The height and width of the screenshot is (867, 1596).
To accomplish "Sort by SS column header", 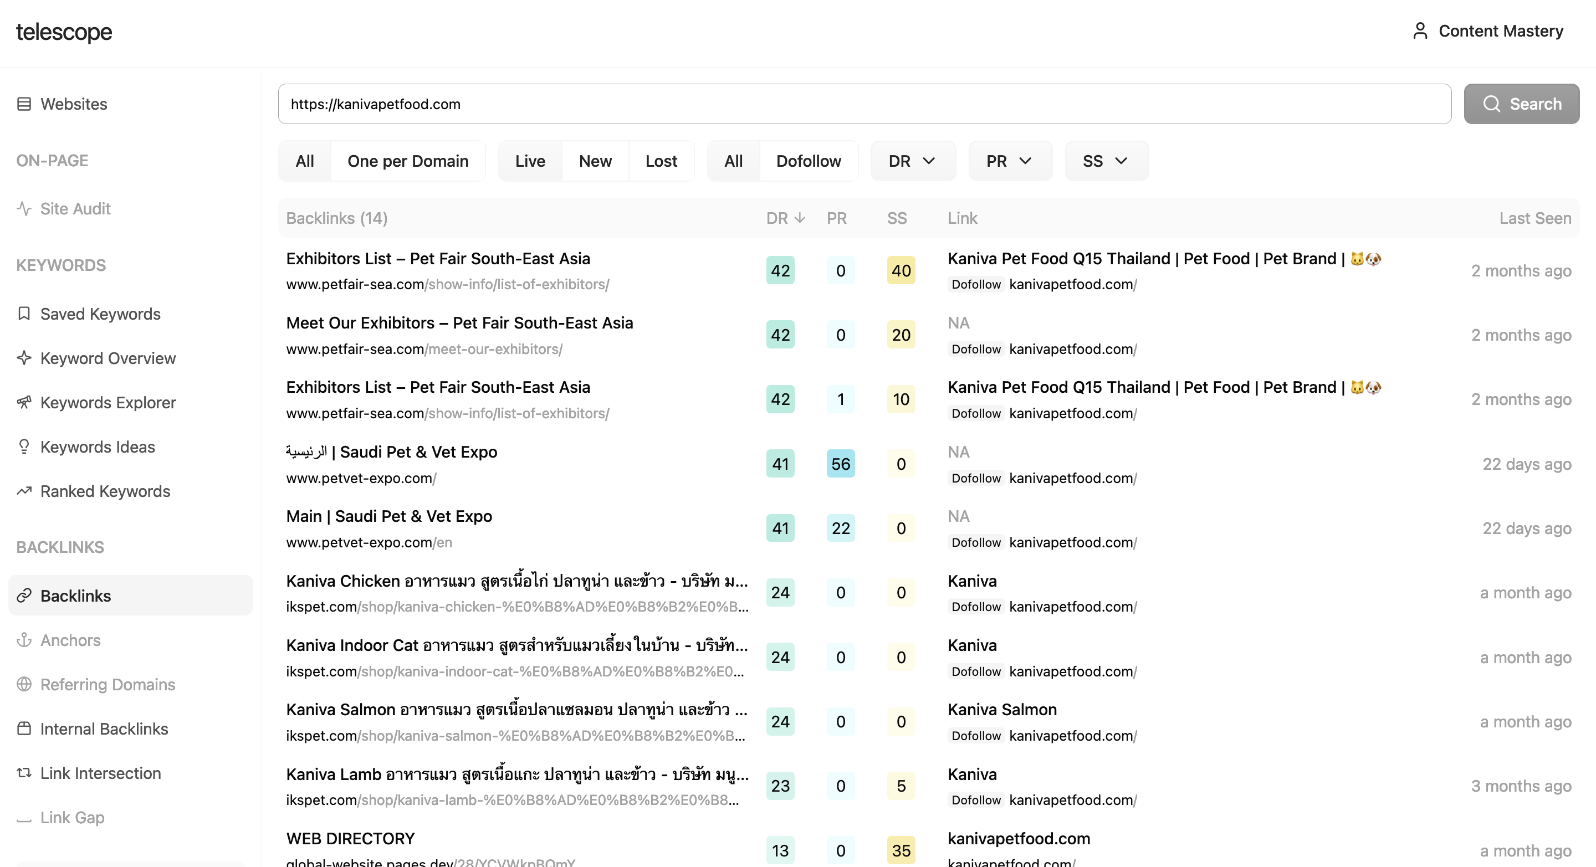I will point(897,218).
